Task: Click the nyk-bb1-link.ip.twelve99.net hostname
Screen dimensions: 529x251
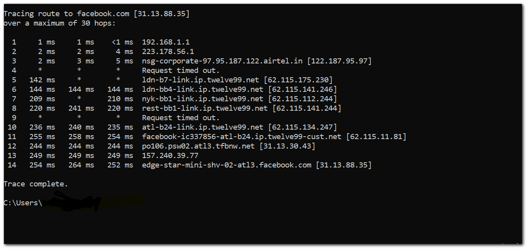Action: 203,99
